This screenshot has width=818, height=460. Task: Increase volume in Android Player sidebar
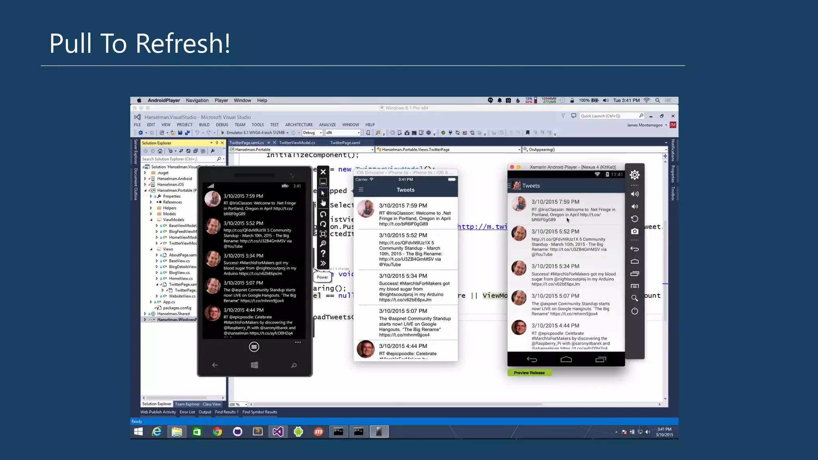(x=634, y=194)
